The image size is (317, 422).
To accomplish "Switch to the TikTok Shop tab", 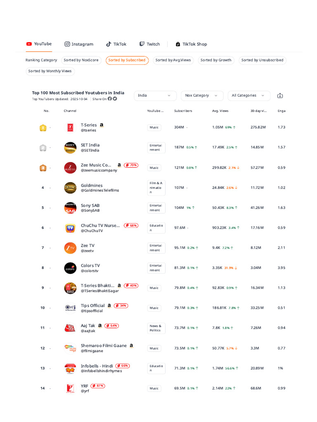I will click(x=191, y=44).
